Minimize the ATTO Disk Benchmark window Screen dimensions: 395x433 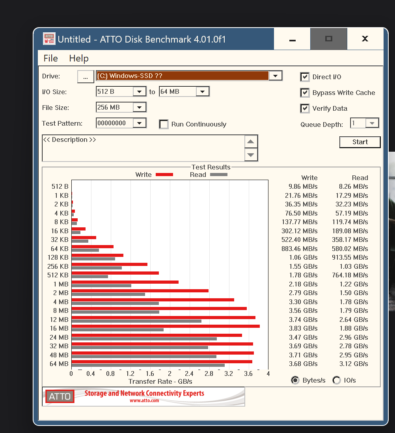pos(292,39)
